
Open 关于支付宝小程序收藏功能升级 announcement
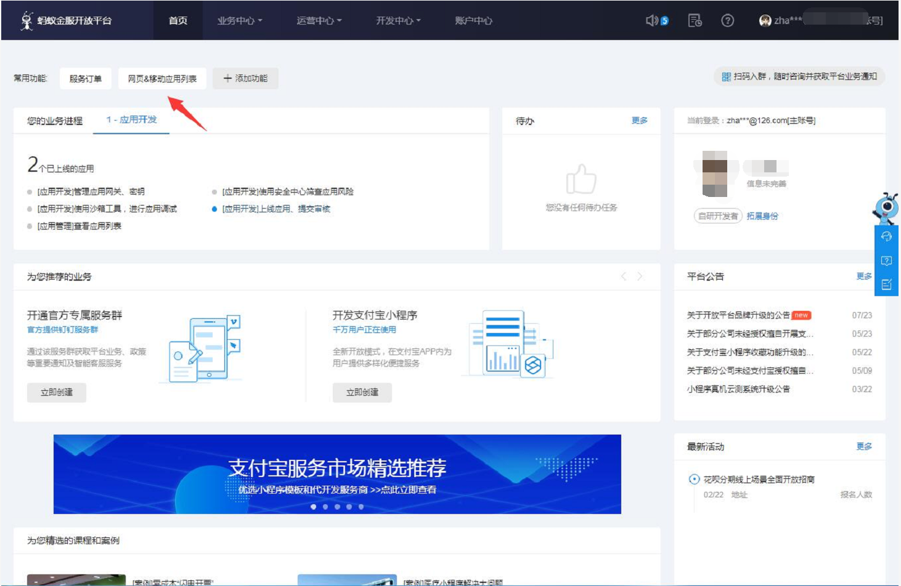[x=751, y=352]
